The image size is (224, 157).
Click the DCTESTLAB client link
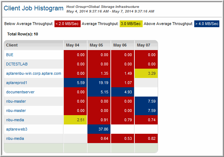point(16,64)
